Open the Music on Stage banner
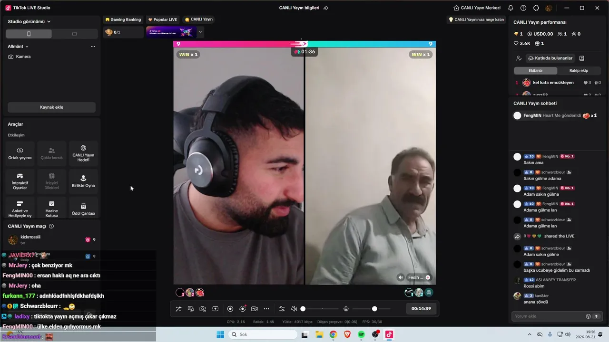The width and height of the screenshot is (609, 342). 171,32
